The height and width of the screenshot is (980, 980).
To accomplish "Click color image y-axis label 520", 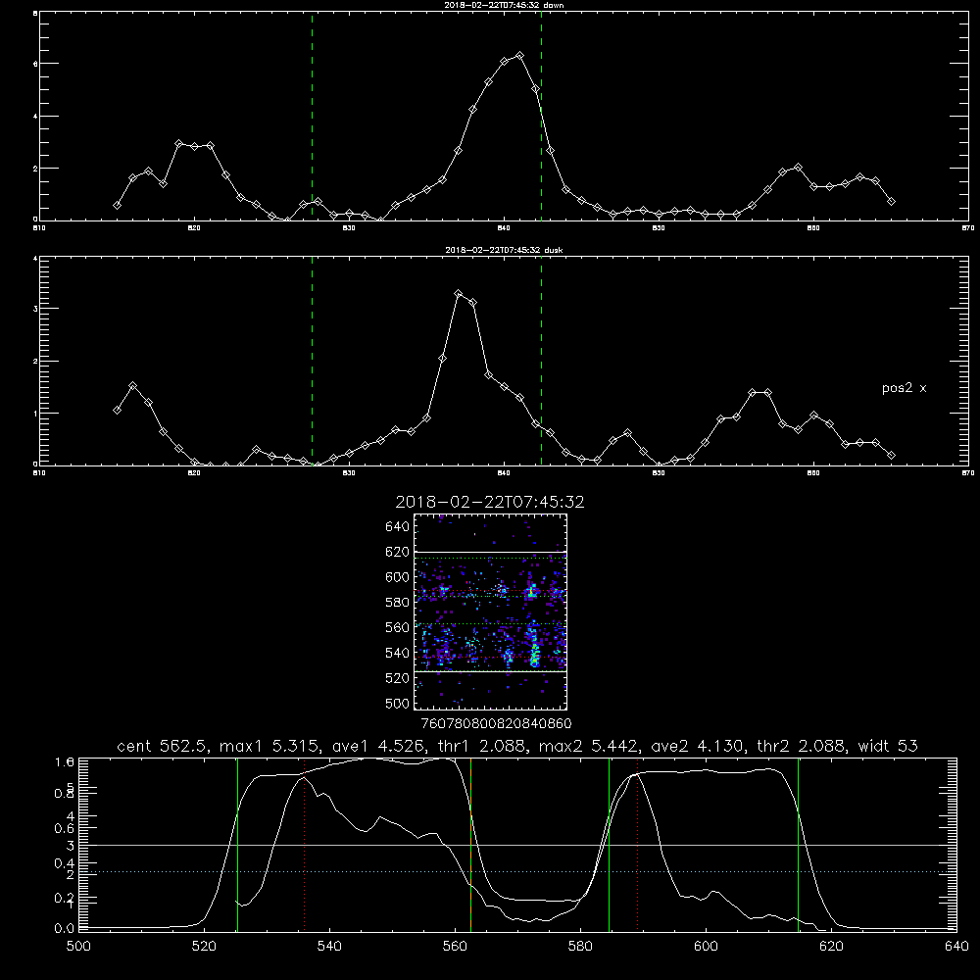I will click(x=398, y=678).
